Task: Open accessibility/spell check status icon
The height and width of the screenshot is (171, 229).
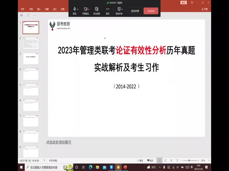Action: 44,160
